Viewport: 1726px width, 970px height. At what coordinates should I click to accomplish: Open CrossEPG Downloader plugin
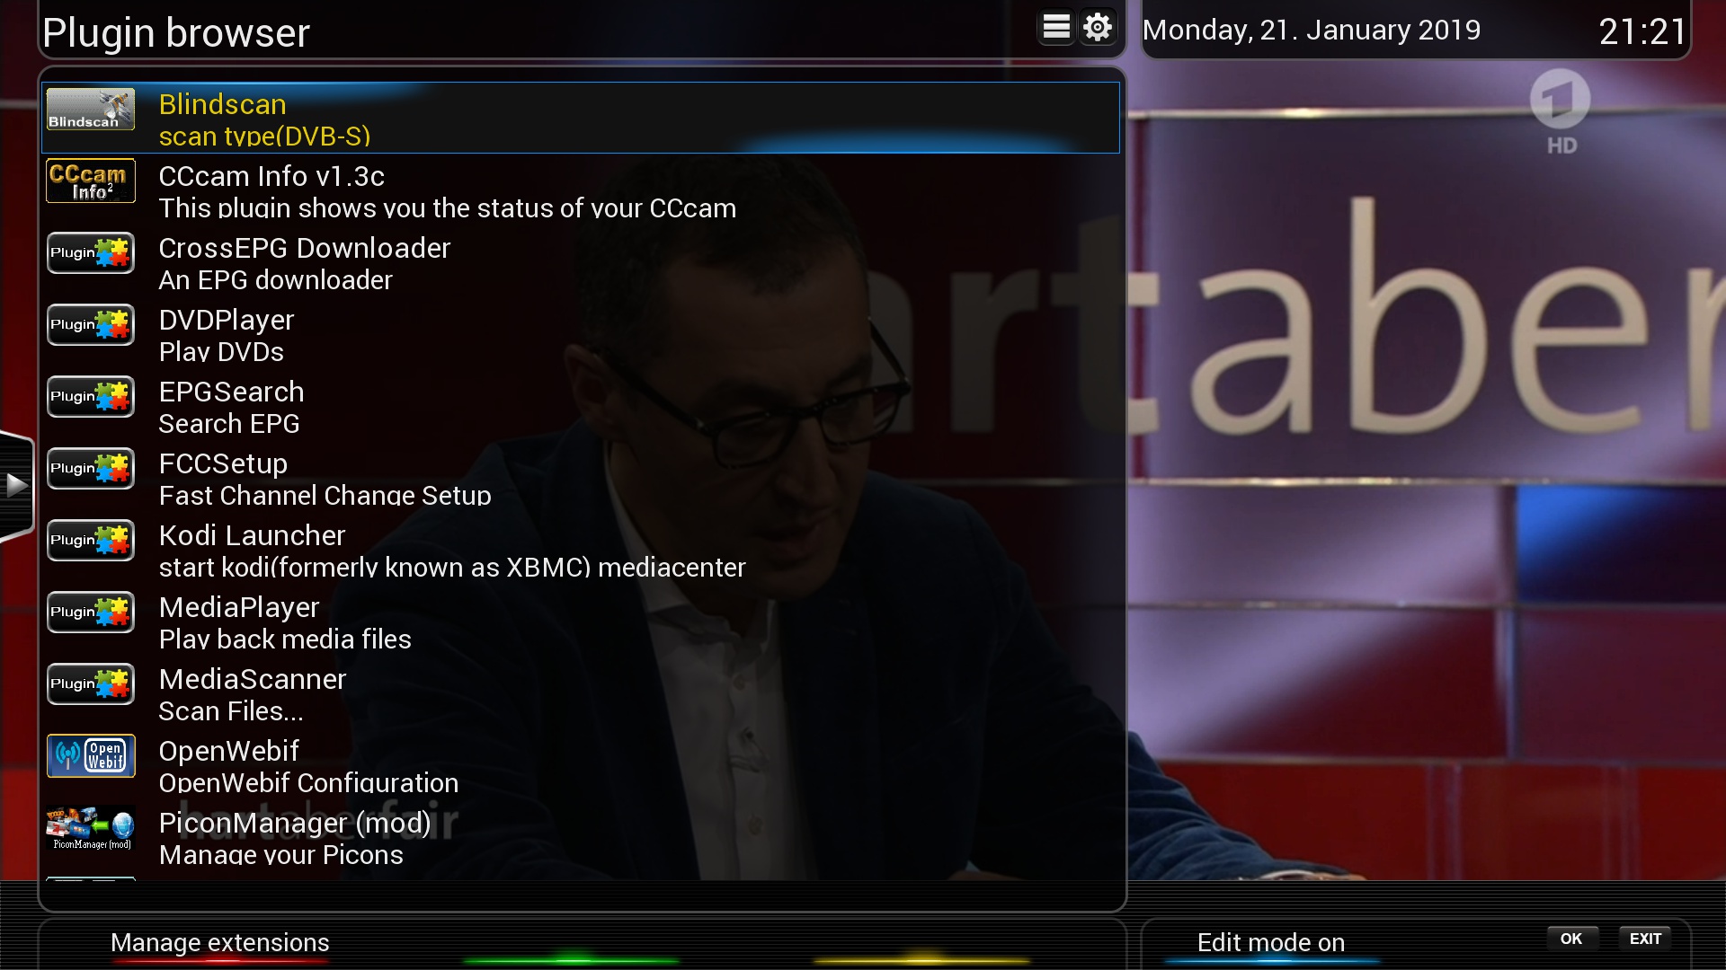581,261
